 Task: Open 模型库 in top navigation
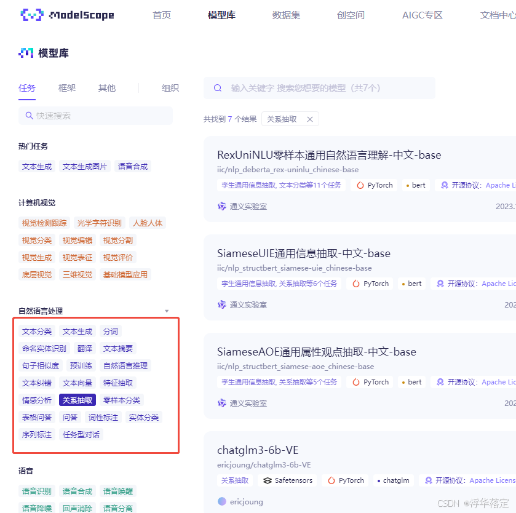pos(222,15)
